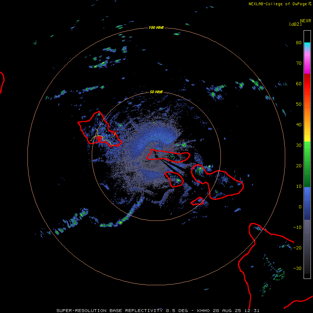Click the -10 value on the dBZ scale
Viewport: 313px width, 313px height.
tap(297, 227)
